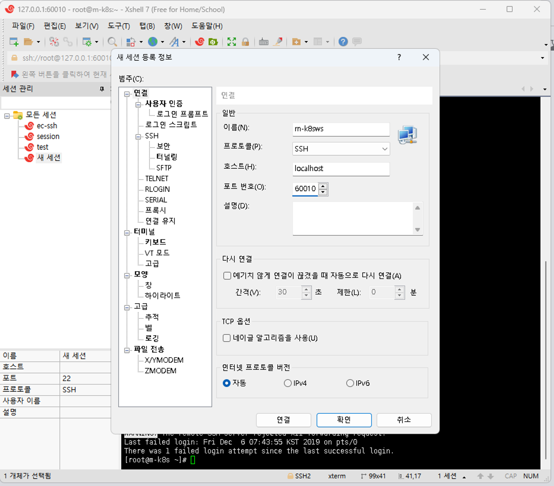The width and height of the screenshot is (554, 486).
Task: Click the padlock lock-screen toolbar icon
Action: click(245, 42)
